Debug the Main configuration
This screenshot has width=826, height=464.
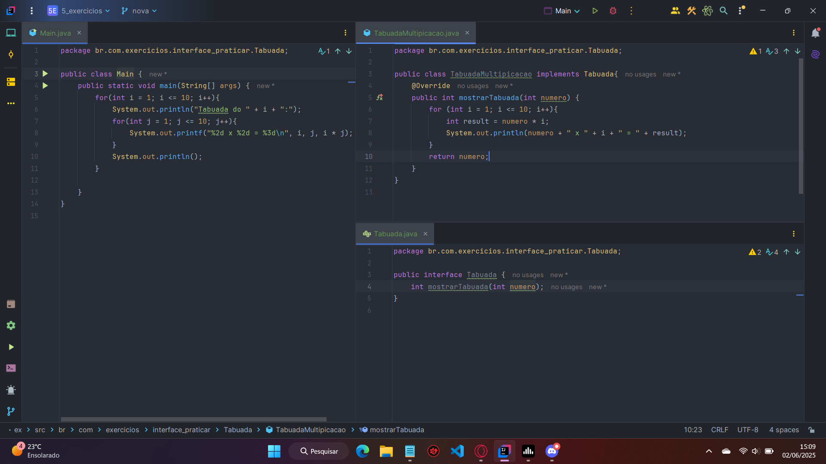(613, 11)
